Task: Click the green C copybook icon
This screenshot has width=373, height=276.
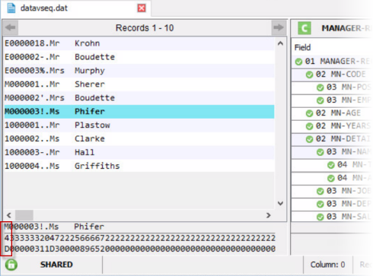Action: (304, 28)
